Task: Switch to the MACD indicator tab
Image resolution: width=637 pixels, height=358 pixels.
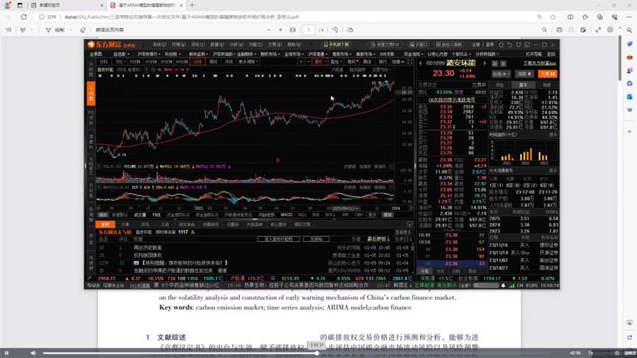Action: 286,215
